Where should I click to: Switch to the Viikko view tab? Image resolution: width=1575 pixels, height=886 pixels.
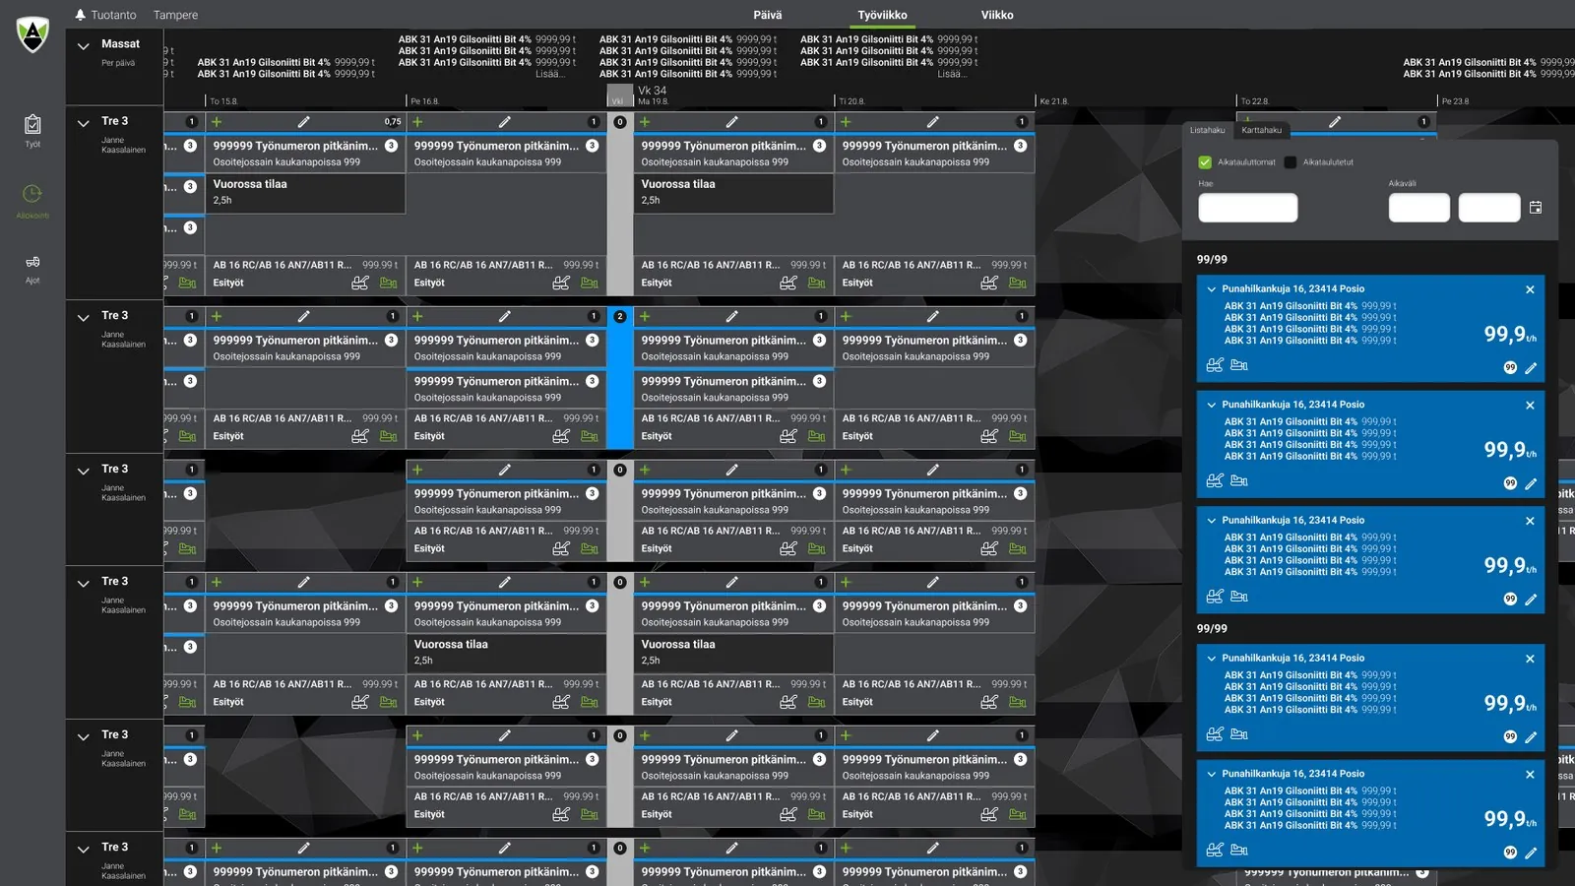pos(997,15)
